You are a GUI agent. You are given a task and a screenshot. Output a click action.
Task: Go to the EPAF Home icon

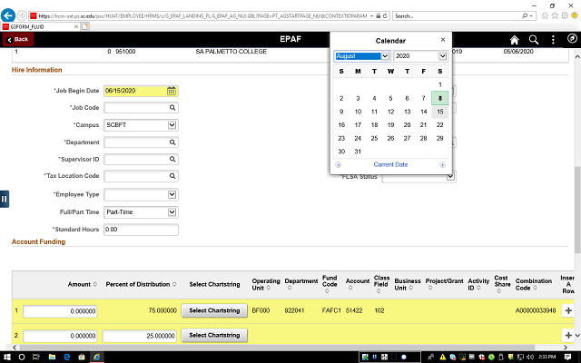tap(515, 40)
